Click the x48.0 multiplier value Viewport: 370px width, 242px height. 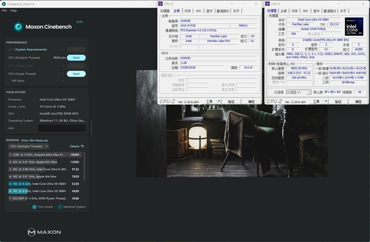299,73
